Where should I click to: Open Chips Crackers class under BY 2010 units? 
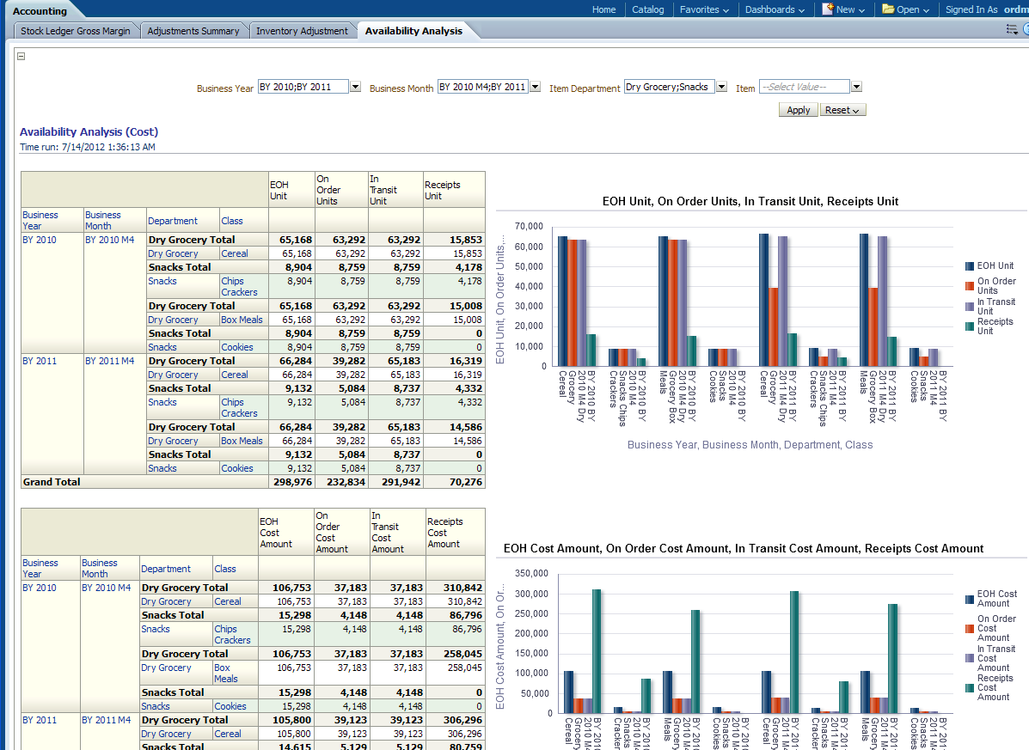(239, 286)
